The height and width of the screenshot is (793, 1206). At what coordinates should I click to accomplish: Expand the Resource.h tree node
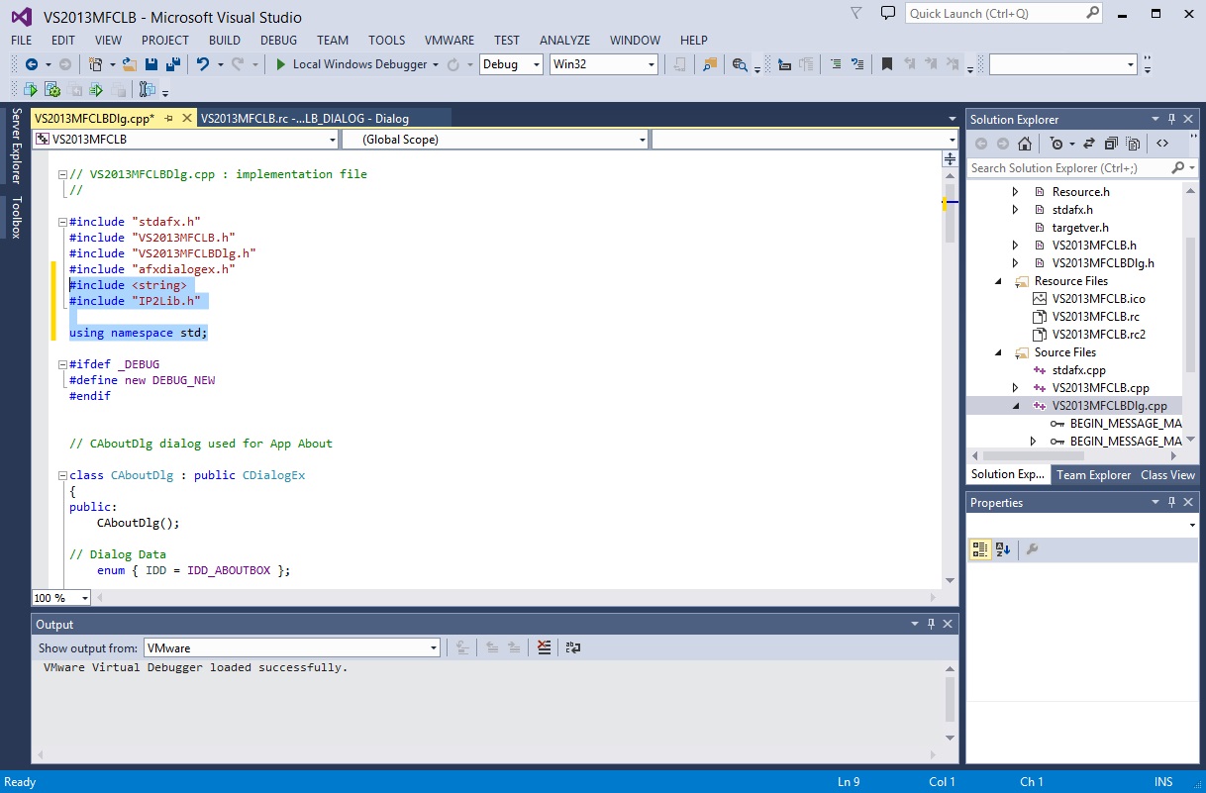[x=1015, y=192]
